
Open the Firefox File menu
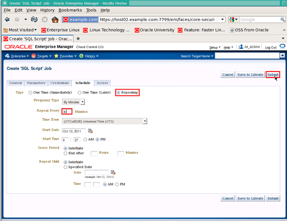click(7, 10)
